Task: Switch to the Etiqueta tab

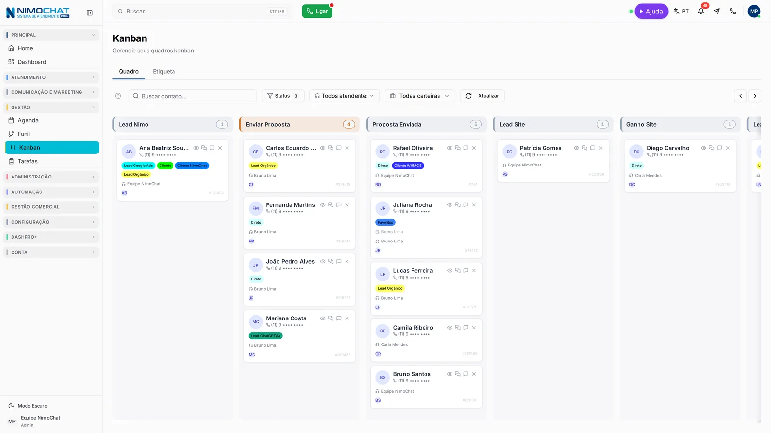Action: tap(164, 72)
